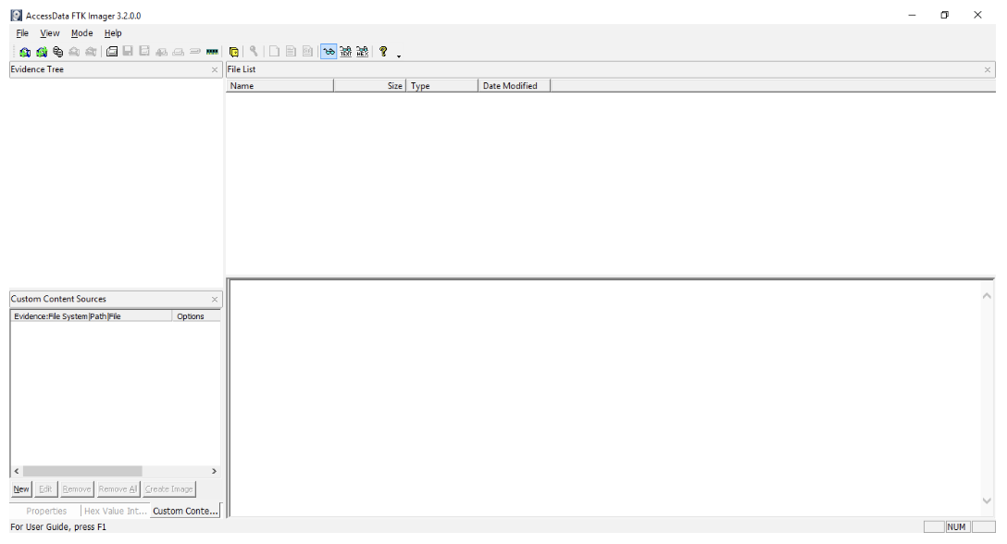1007x544 pixels.
Task: Switch to the Properties tab
Action: [x=46, y=511]
